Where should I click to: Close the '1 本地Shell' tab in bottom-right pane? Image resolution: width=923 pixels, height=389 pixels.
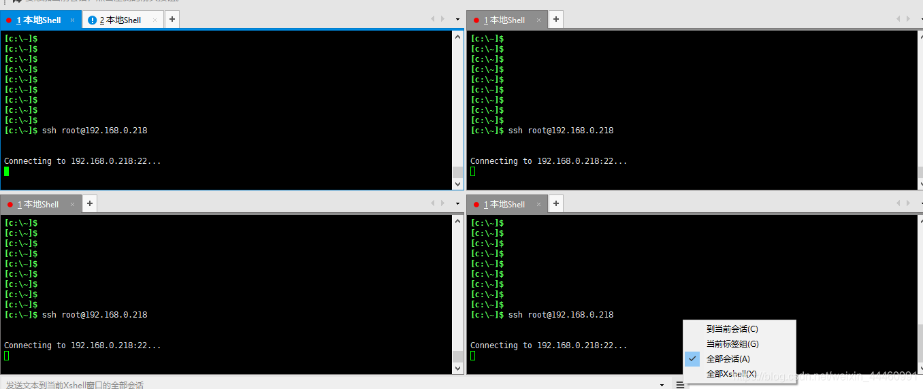(538, 204)
